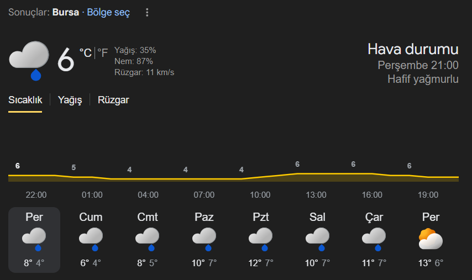
Task: Click Tuesday (Sal) rain cloud icon
Action: tap(317, 239)
